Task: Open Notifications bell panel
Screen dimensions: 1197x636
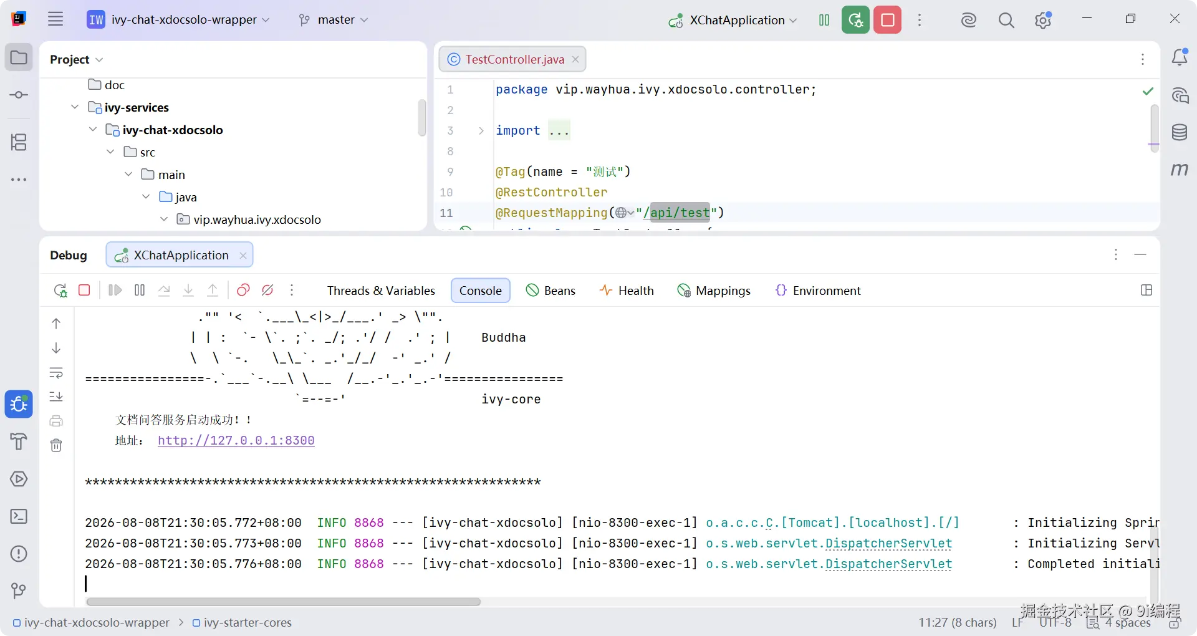Action: click(1180, 57)
